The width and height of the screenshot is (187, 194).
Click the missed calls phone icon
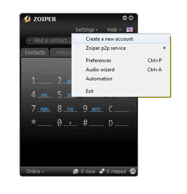[102, 171]
